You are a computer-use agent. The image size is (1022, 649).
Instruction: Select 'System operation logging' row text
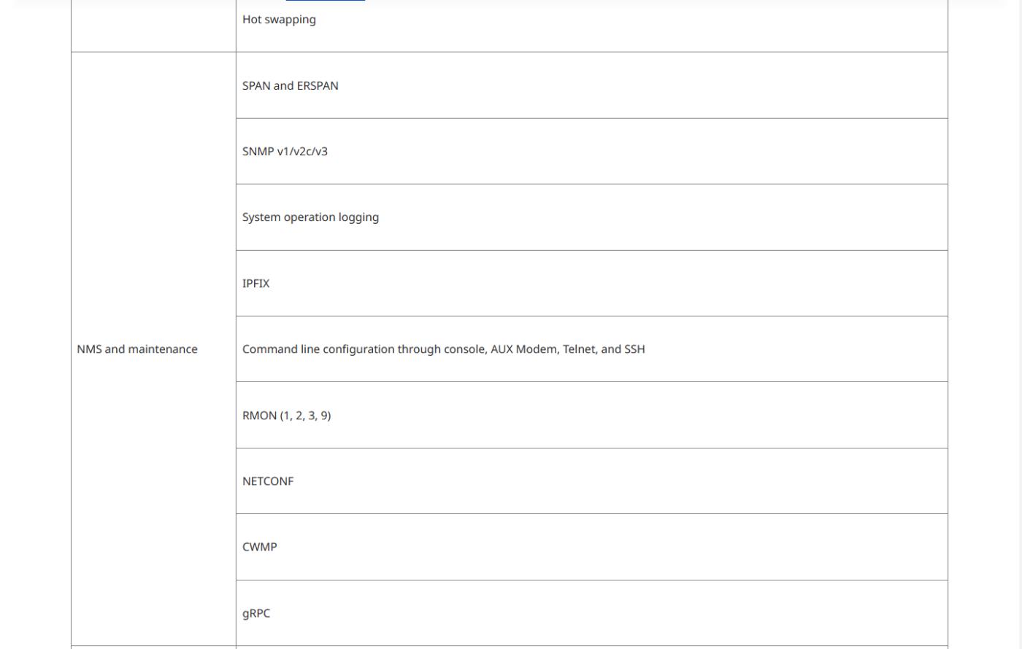tap(310, 217)
